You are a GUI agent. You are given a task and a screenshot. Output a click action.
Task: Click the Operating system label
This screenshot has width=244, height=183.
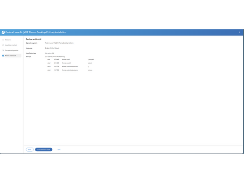[32, 43]
